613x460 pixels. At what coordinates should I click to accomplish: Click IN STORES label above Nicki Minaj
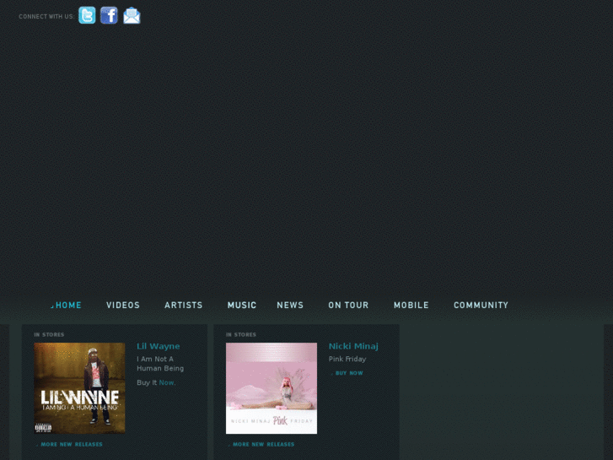[241, 335]
